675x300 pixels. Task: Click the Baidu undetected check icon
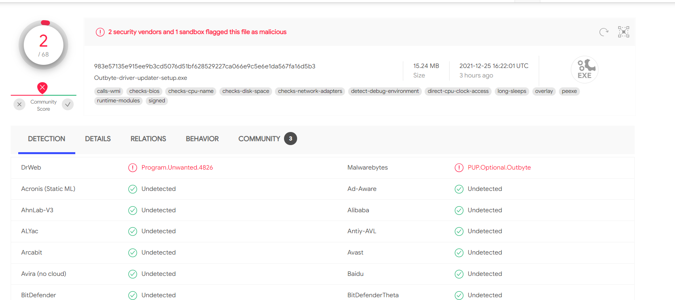pyautogui.click(x=459, y=274)
